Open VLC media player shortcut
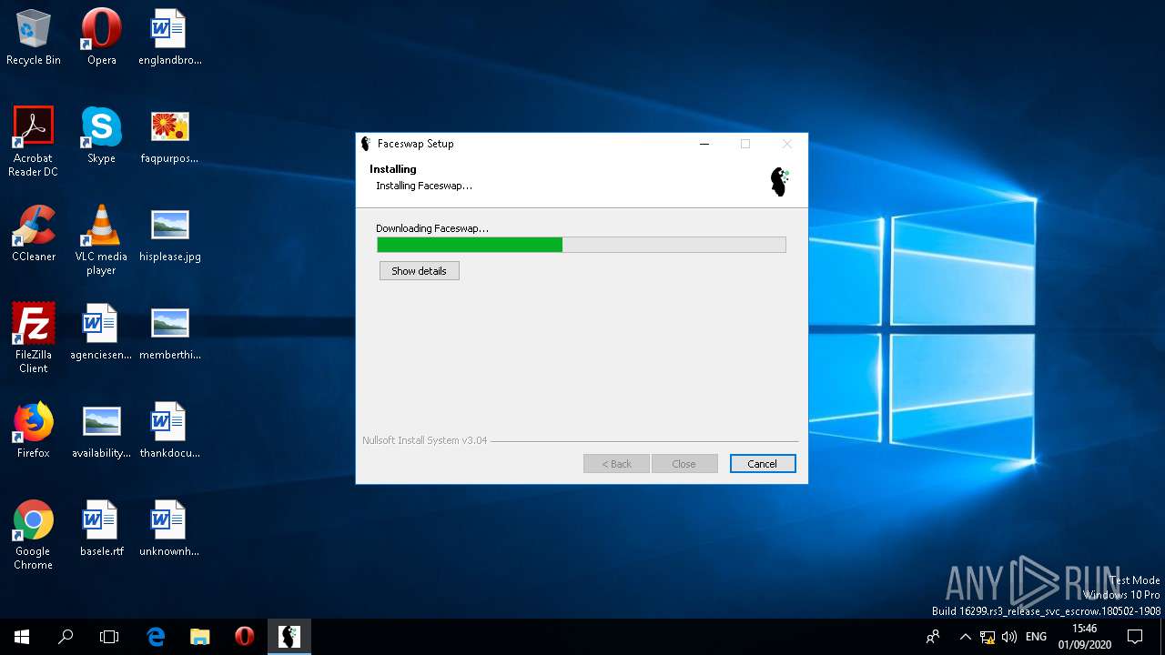The image size is (1165, 655). click(x=101, y=240)
